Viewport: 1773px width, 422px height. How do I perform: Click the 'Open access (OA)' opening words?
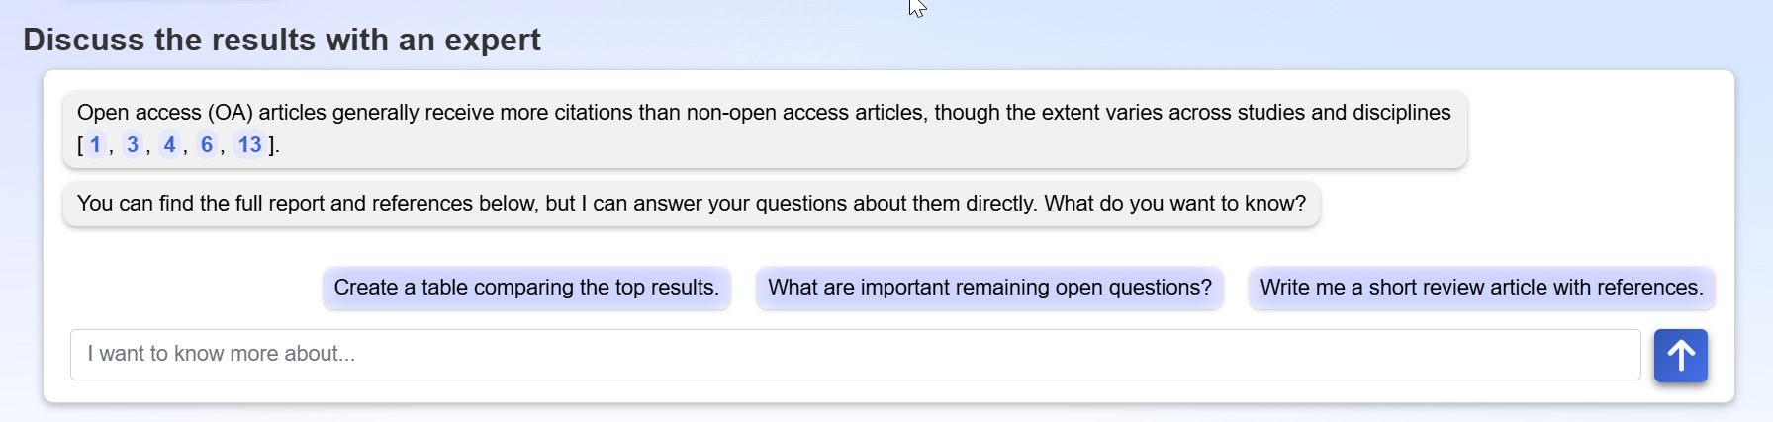pyautogui.click(x=164, y=113)
